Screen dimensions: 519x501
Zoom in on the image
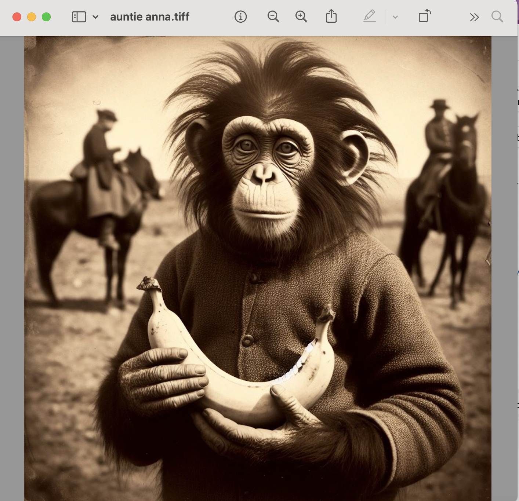pos(301,17)
